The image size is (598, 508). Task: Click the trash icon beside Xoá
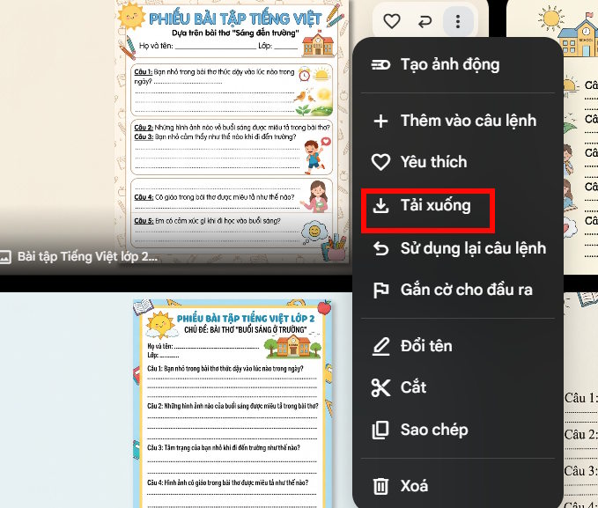[x=380, y=485]
